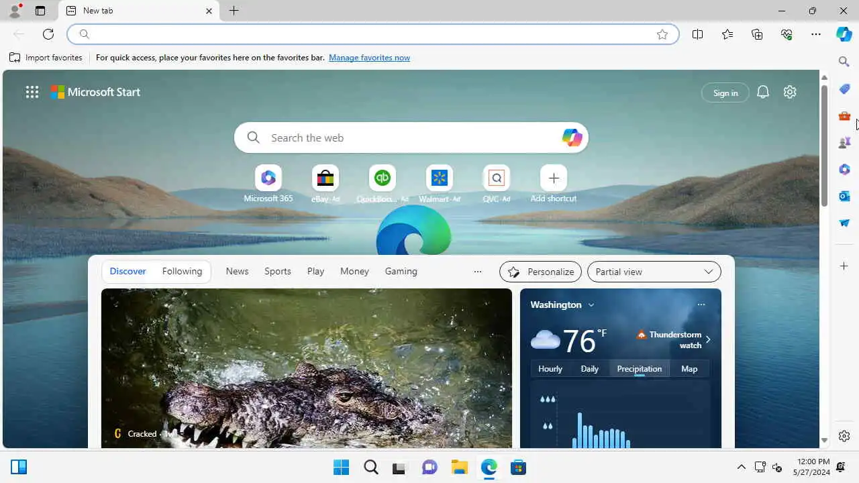This screenshot has width=859, height=483.
Task: Select the Discover feed tab
Action: point(128,272)
